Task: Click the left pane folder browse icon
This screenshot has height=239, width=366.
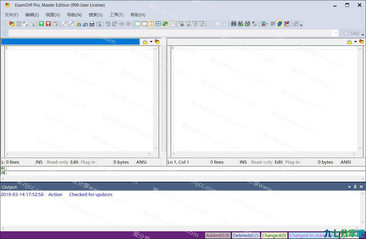Action: click(145, 42)
